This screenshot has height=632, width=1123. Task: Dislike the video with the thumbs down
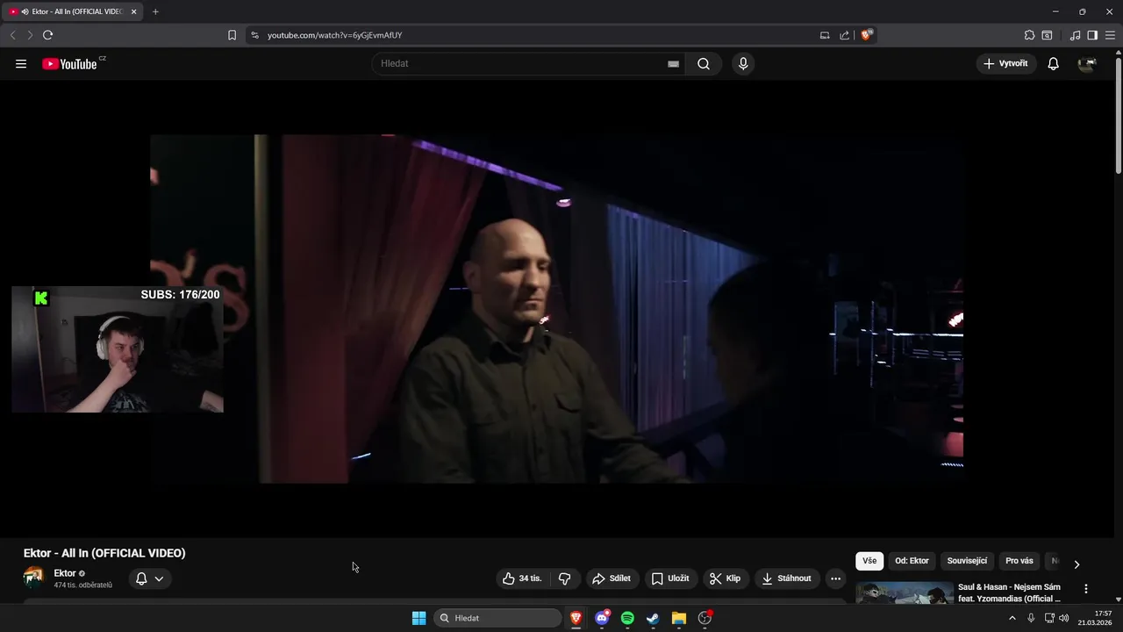[x=564, y=578]
